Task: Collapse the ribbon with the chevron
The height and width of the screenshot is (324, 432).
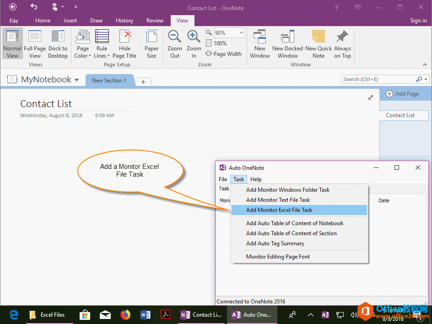Action: point(425,65)
